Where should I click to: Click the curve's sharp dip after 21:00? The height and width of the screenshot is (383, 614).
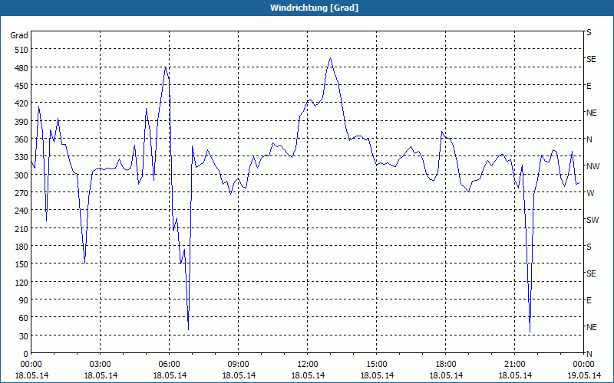pyautogui.click(x=530, y=332)
